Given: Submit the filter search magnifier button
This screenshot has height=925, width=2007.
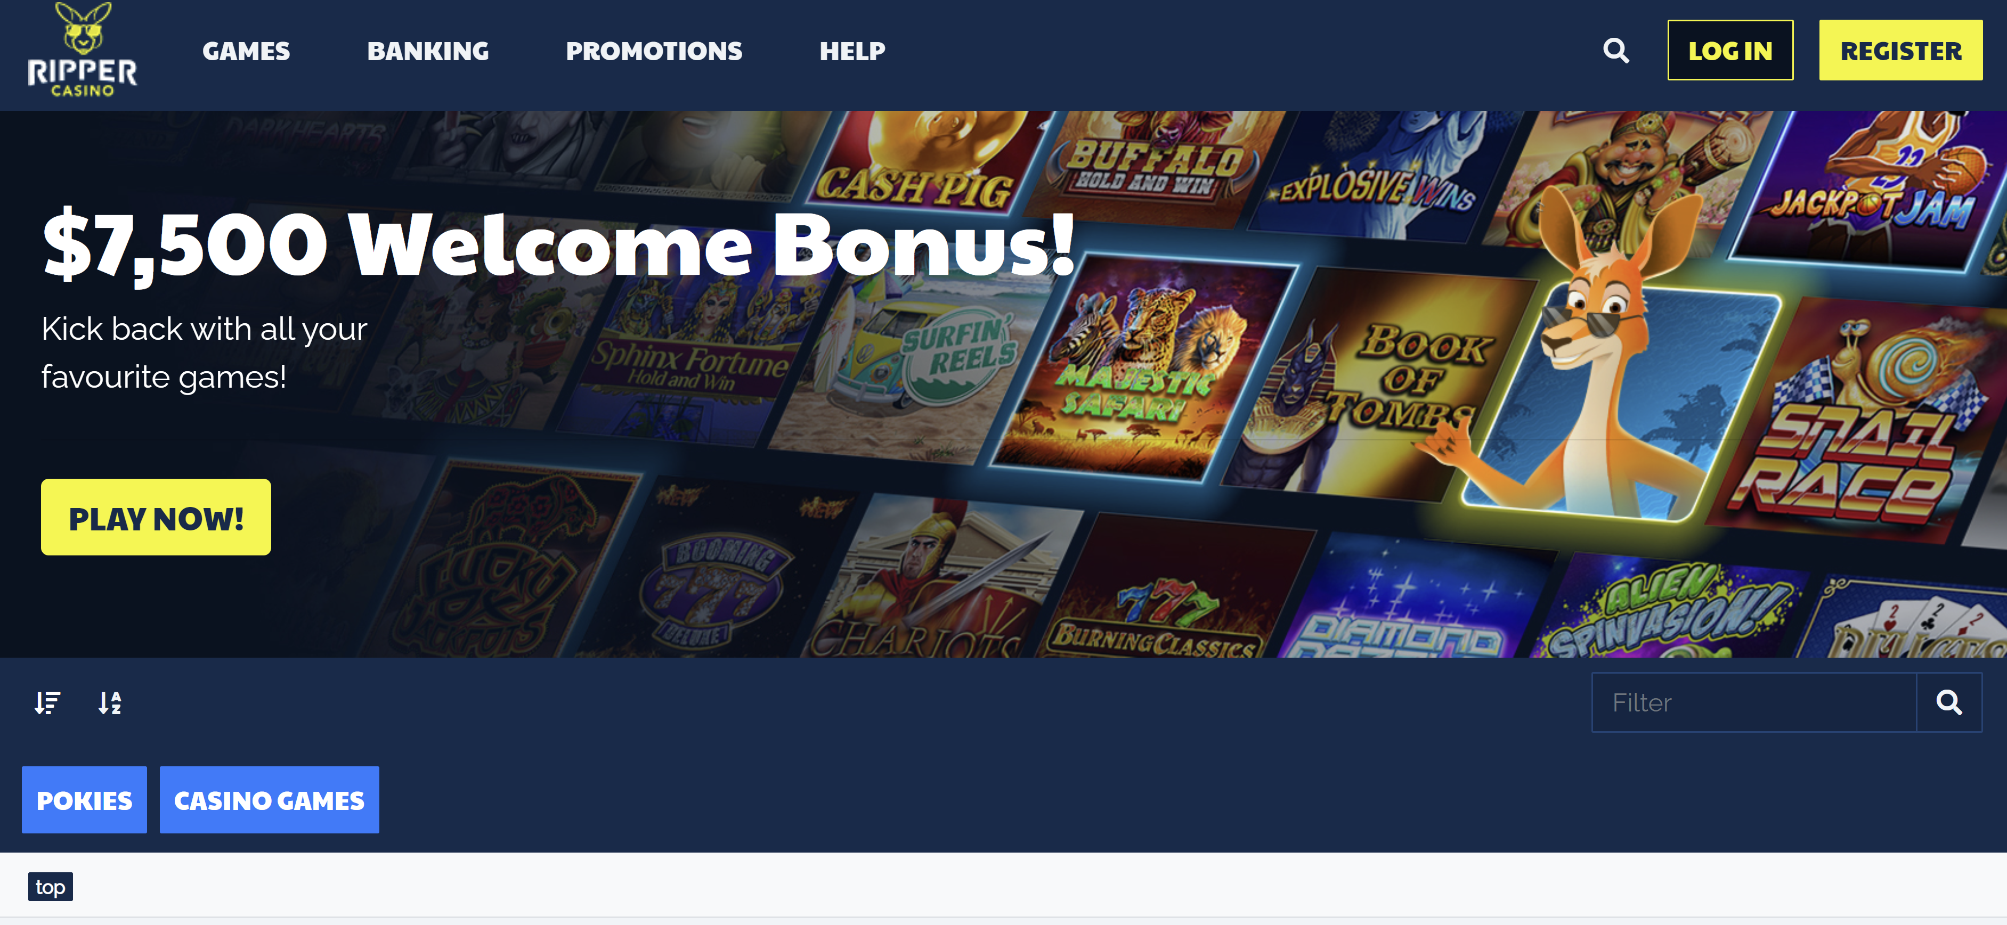Looking at the screenshot, I should pos(1948,702).
